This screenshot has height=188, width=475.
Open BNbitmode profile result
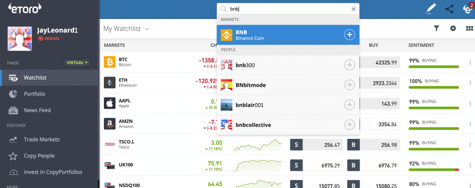pyautogui.click(x=288, y=85)
